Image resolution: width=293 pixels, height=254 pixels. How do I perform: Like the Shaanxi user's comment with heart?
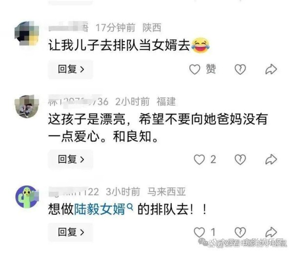pos(195,69)
